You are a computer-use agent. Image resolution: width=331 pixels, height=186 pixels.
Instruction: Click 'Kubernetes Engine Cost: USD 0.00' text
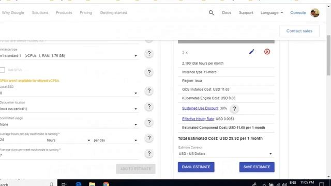pos(208,98)
